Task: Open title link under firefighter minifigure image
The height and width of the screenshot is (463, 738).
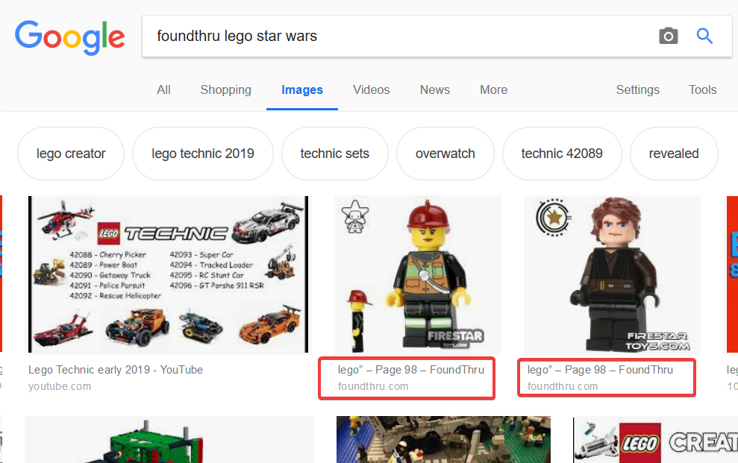Action: 411,370
